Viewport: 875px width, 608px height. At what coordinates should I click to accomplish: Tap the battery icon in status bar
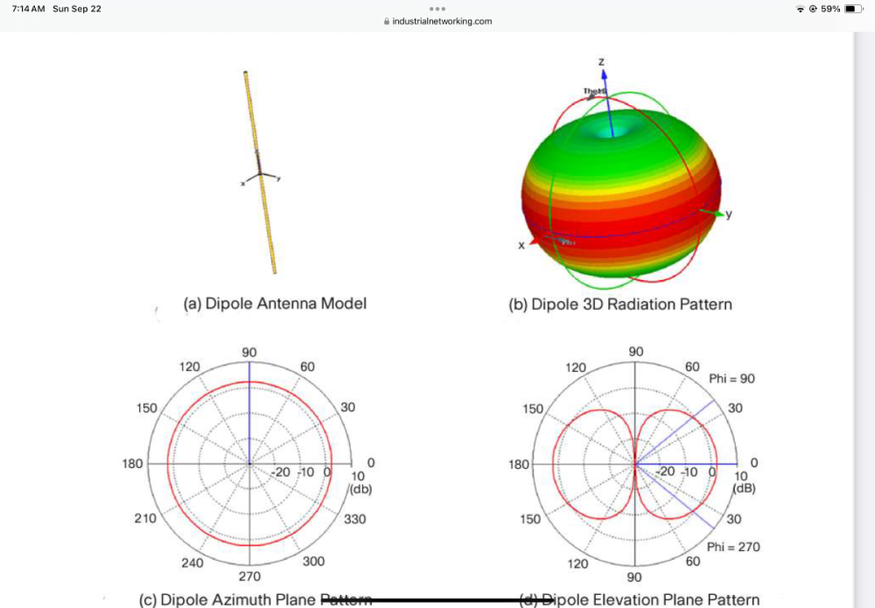click(x=855, y=9)
